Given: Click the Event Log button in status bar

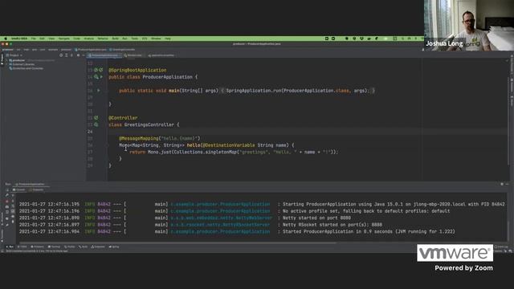Looking at the screenshot, I should (501, 246).
